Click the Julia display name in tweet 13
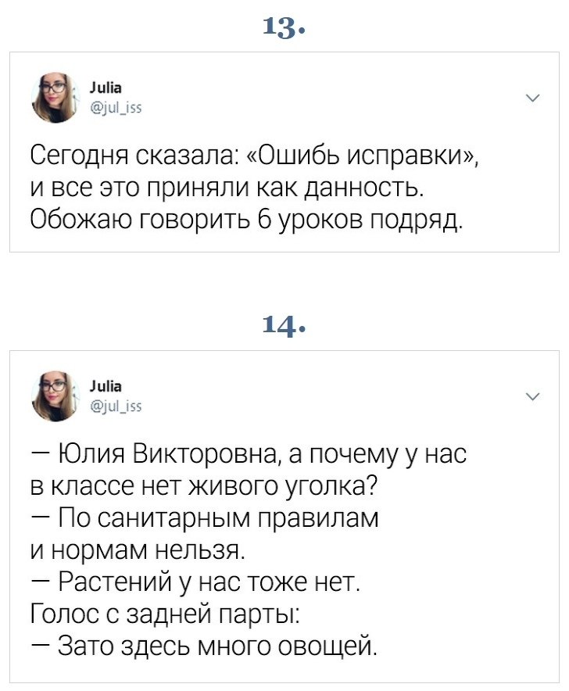Viewport: 569px width, 691px height. tap(106, 88)
